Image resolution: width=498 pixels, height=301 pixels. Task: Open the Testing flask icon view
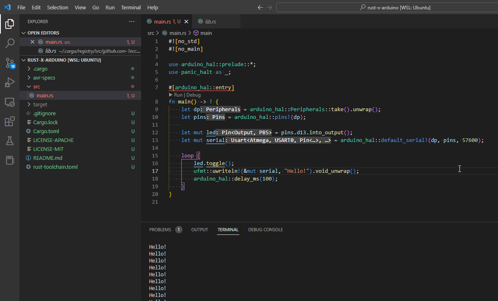10,141
